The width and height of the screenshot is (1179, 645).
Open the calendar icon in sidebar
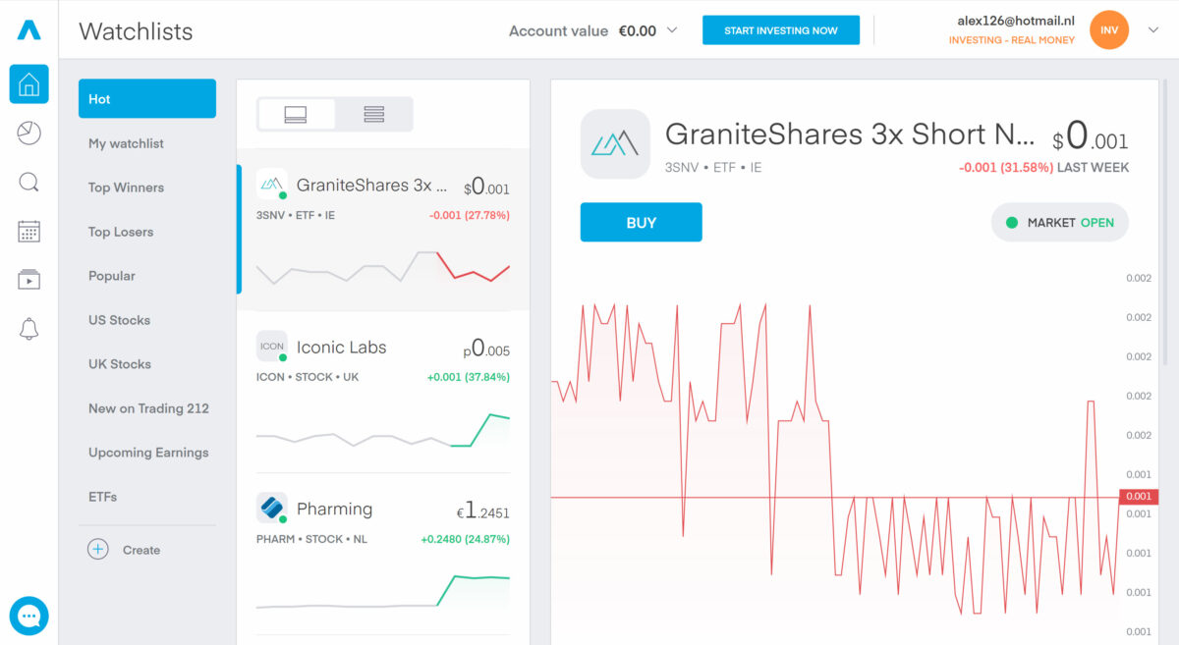[28, 232]
